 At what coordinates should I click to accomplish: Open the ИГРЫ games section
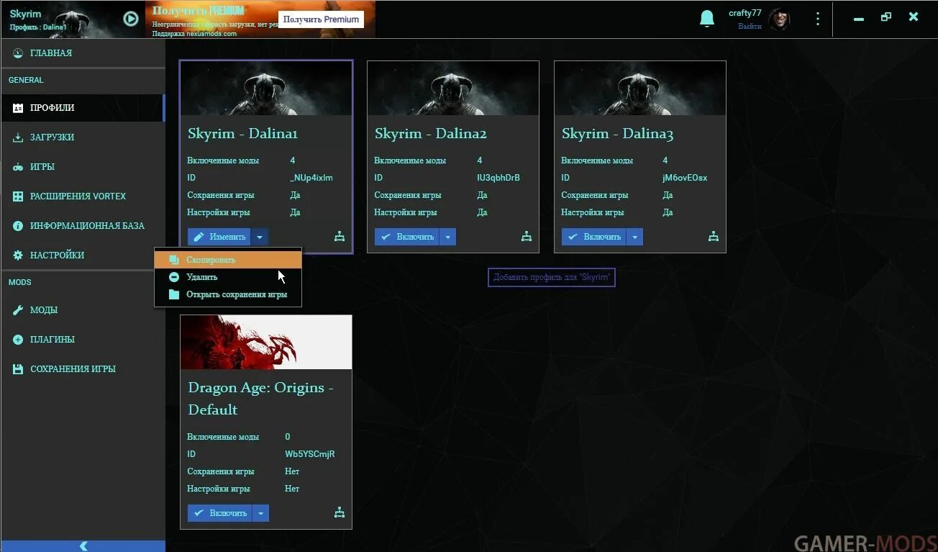point(83,167)
